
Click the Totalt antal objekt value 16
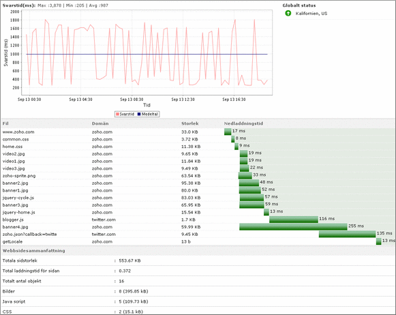[121, 281]
